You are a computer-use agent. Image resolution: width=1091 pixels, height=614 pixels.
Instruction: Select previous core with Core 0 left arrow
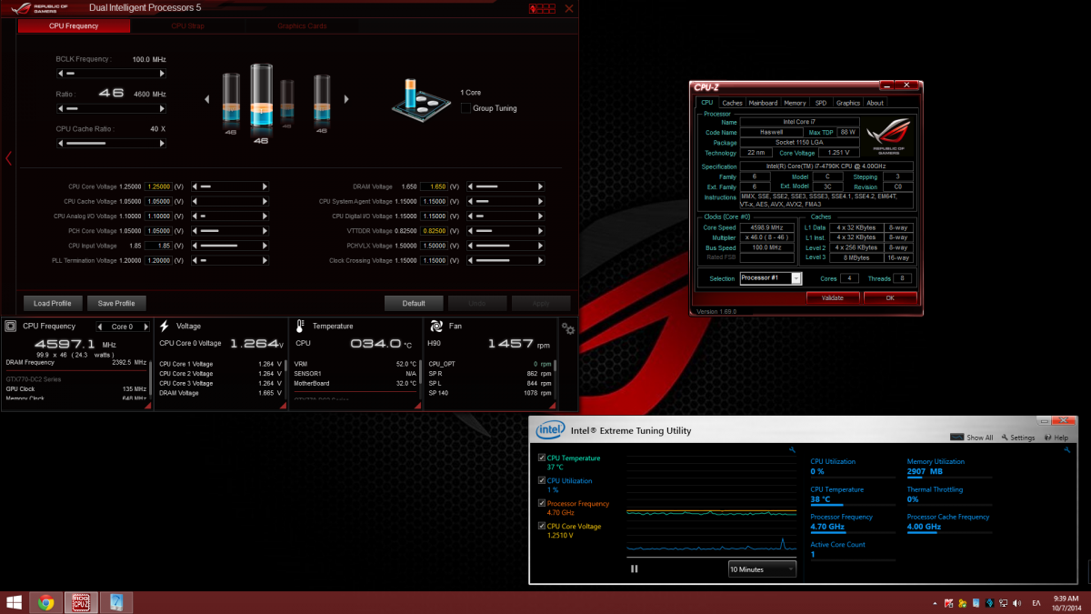[x=98, y=326]
